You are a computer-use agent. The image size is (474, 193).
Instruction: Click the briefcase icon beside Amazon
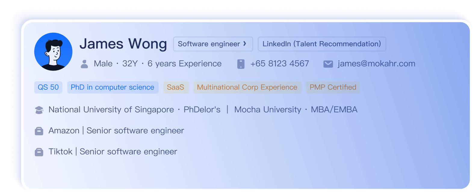[x=39, y=131]
